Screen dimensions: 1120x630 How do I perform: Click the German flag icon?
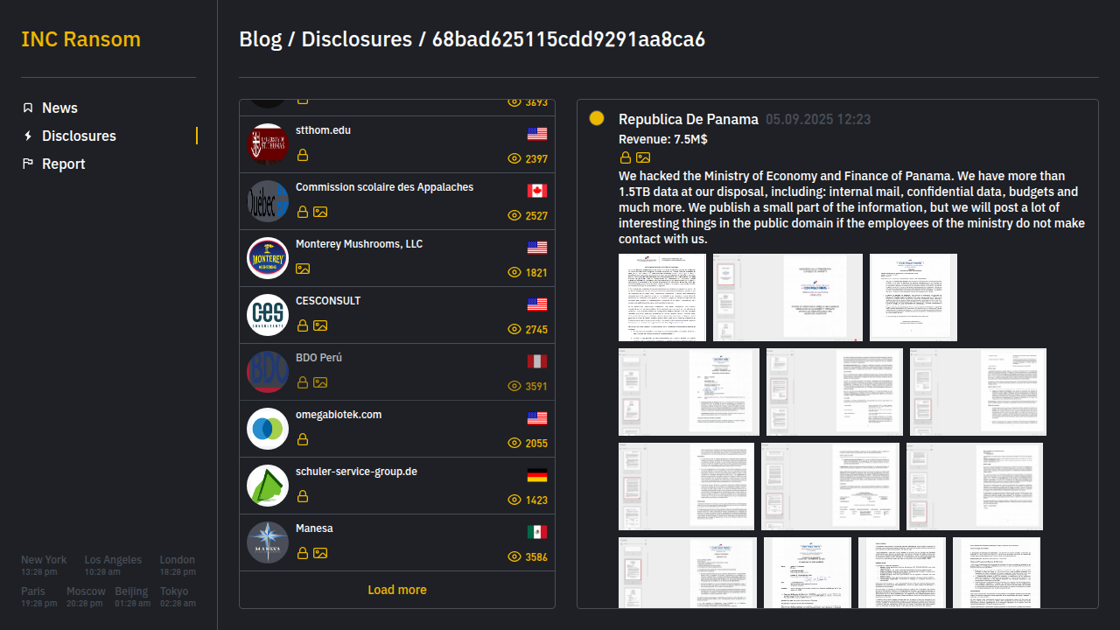pyautogui.click(x=537, y=475)
